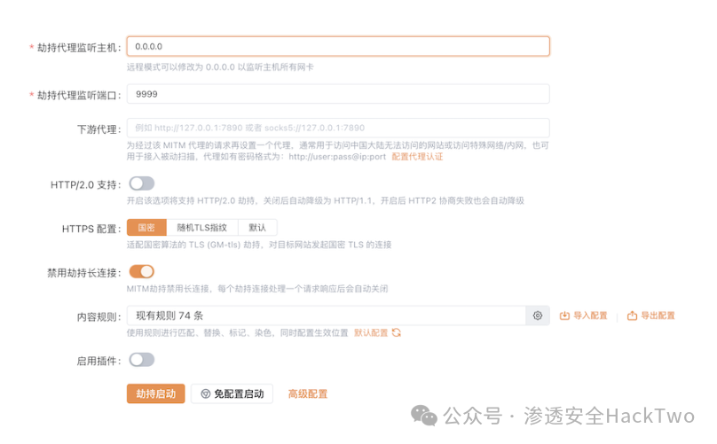Focus the 下游代理 proxy input field
This screenshot has height=444, width=717.
point(338,128)
